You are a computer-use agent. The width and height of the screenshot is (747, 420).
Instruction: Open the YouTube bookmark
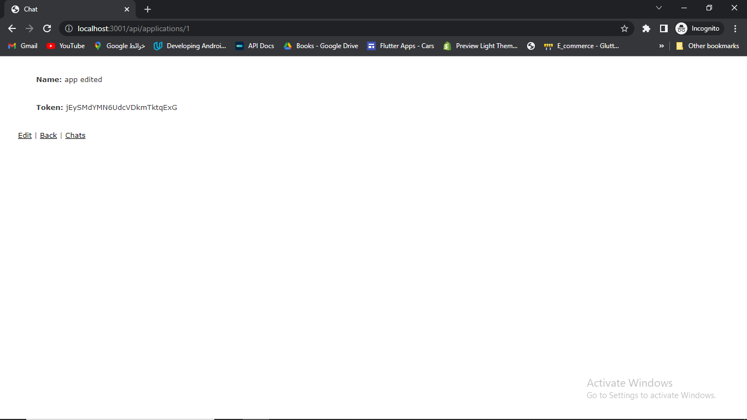(65, 46)
